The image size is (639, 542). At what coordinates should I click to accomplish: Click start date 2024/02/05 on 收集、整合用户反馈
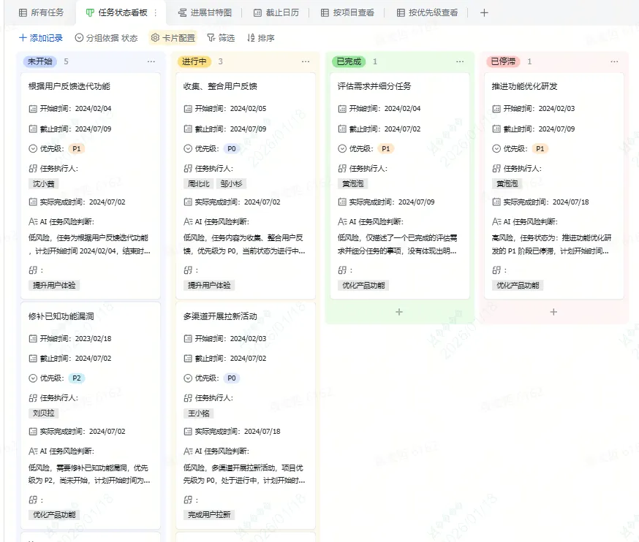pos(248,109)
